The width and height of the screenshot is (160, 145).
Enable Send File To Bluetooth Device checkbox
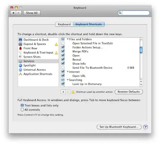(63, 68)
